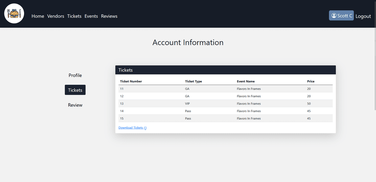Select ticket number 13 cell
Screen dimensions: 376x182
pos(151,104)
